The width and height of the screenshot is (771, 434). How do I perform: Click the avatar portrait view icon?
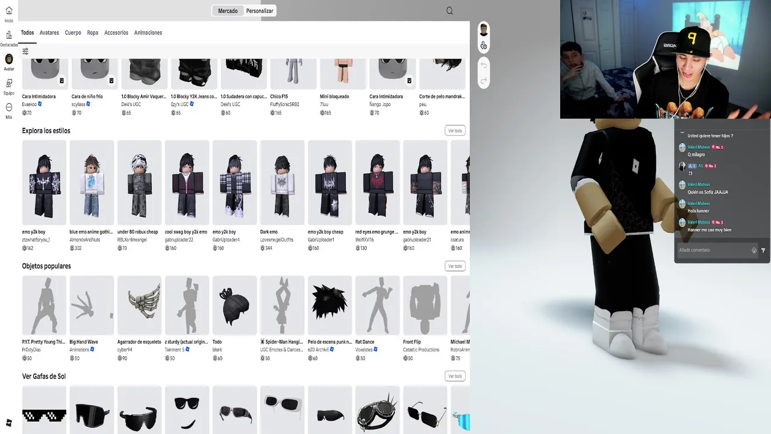click(483, 30)
